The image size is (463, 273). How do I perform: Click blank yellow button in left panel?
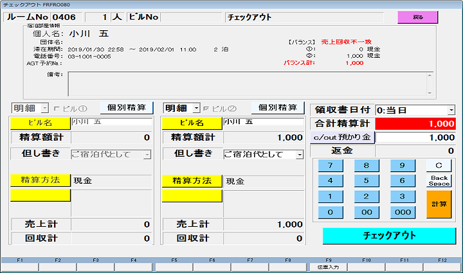click(40, 195)
